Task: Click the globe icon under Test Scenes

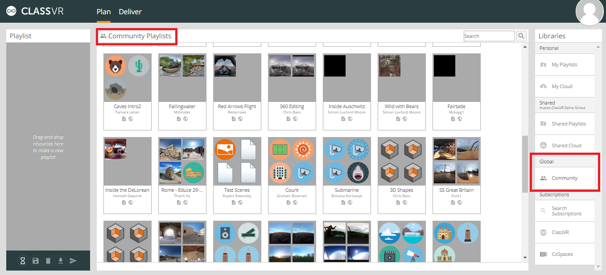Action: 240,202
